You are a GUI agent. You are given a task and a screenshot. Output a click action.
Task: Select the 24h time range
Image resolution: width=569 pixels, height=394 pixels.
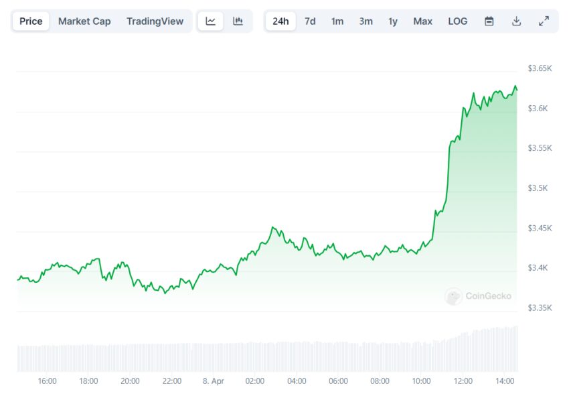point(280,21)
